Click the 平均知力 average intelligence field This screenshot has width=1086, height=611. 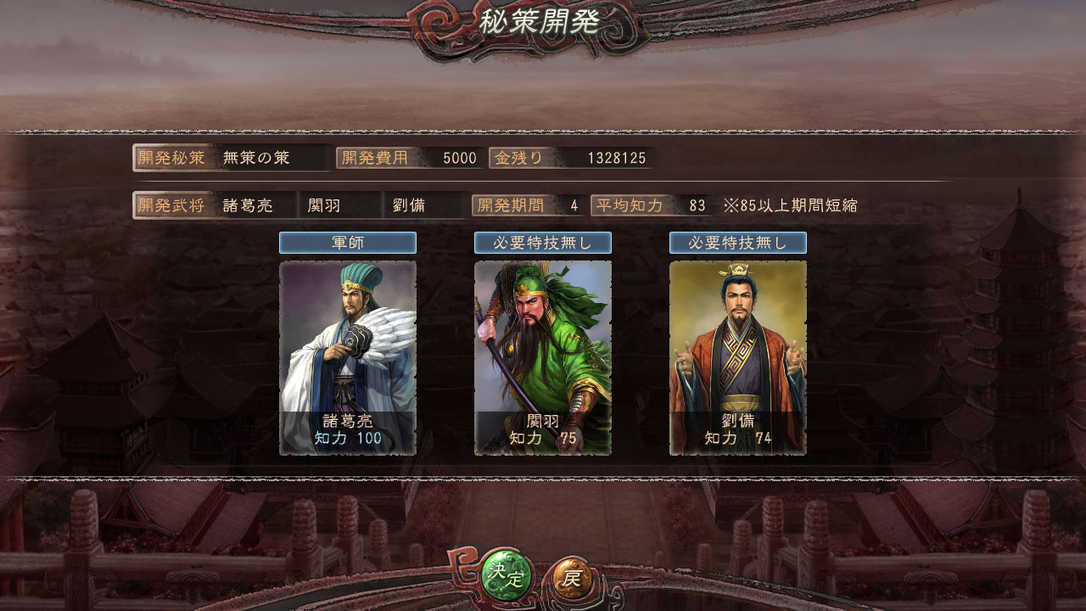652,205
